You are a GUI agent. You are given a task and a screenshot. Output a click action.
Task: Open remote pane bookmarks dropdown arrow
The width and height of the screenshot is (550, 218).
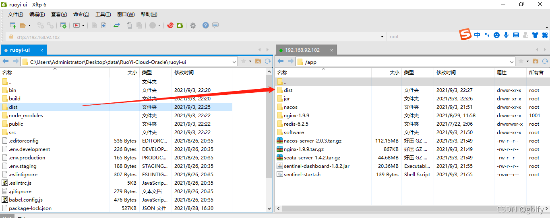click(x=527, y=61)
